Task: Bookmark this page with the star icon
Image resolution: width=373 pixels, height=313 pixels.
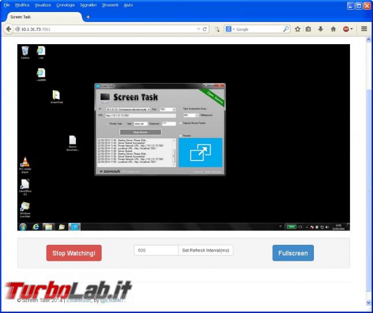Action: (x=297, y=29)
